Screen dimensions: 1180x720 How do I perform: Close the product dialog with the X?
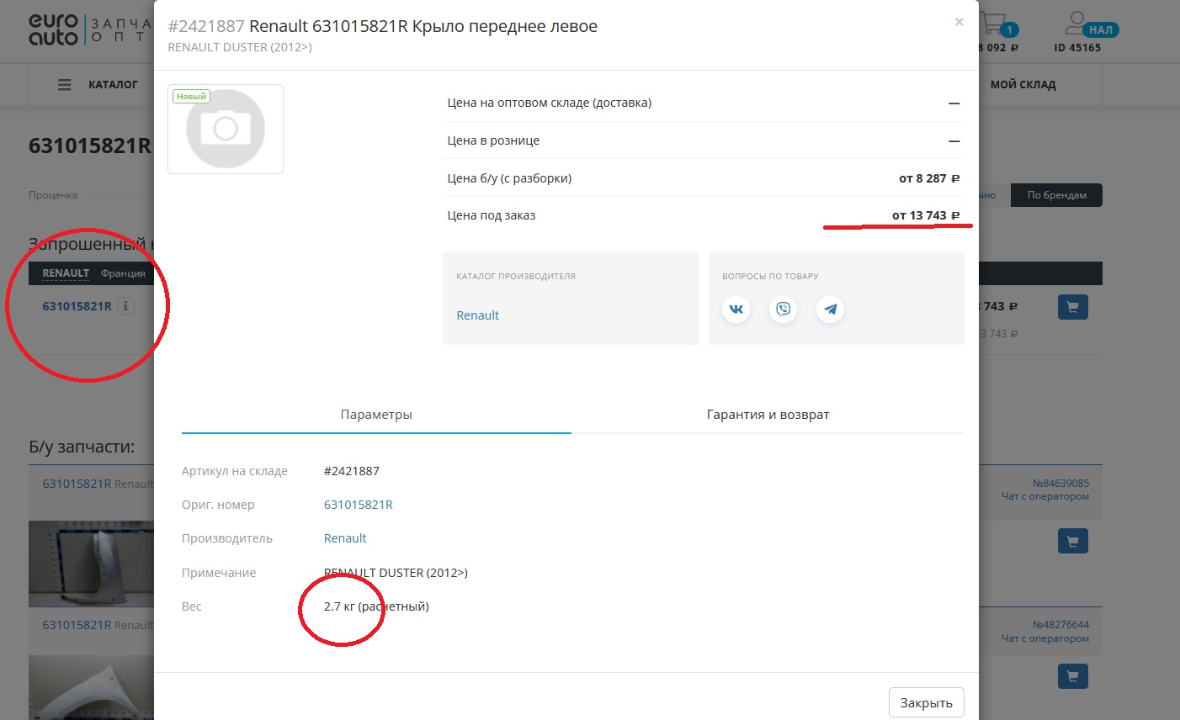click(959, 23)
